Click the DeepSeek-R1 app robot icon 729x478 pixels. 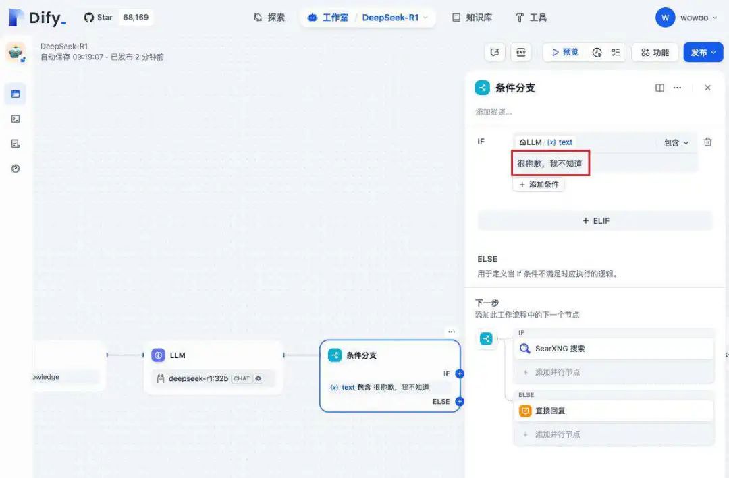coord(16,52)
